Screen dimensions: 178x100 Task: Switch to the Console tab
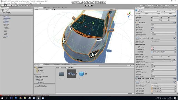(x=47, y=64)
